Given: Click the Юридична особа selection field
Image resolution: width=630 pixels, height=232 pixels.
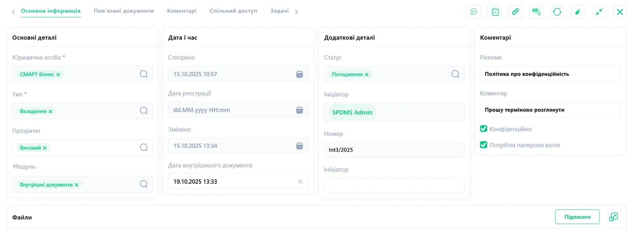Looking at the screenshot, I should [82, 74].
